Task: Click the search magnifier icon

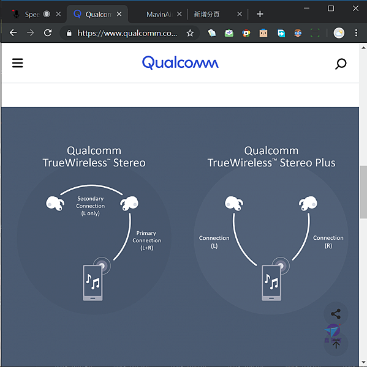Action: [x=341, y=64]
